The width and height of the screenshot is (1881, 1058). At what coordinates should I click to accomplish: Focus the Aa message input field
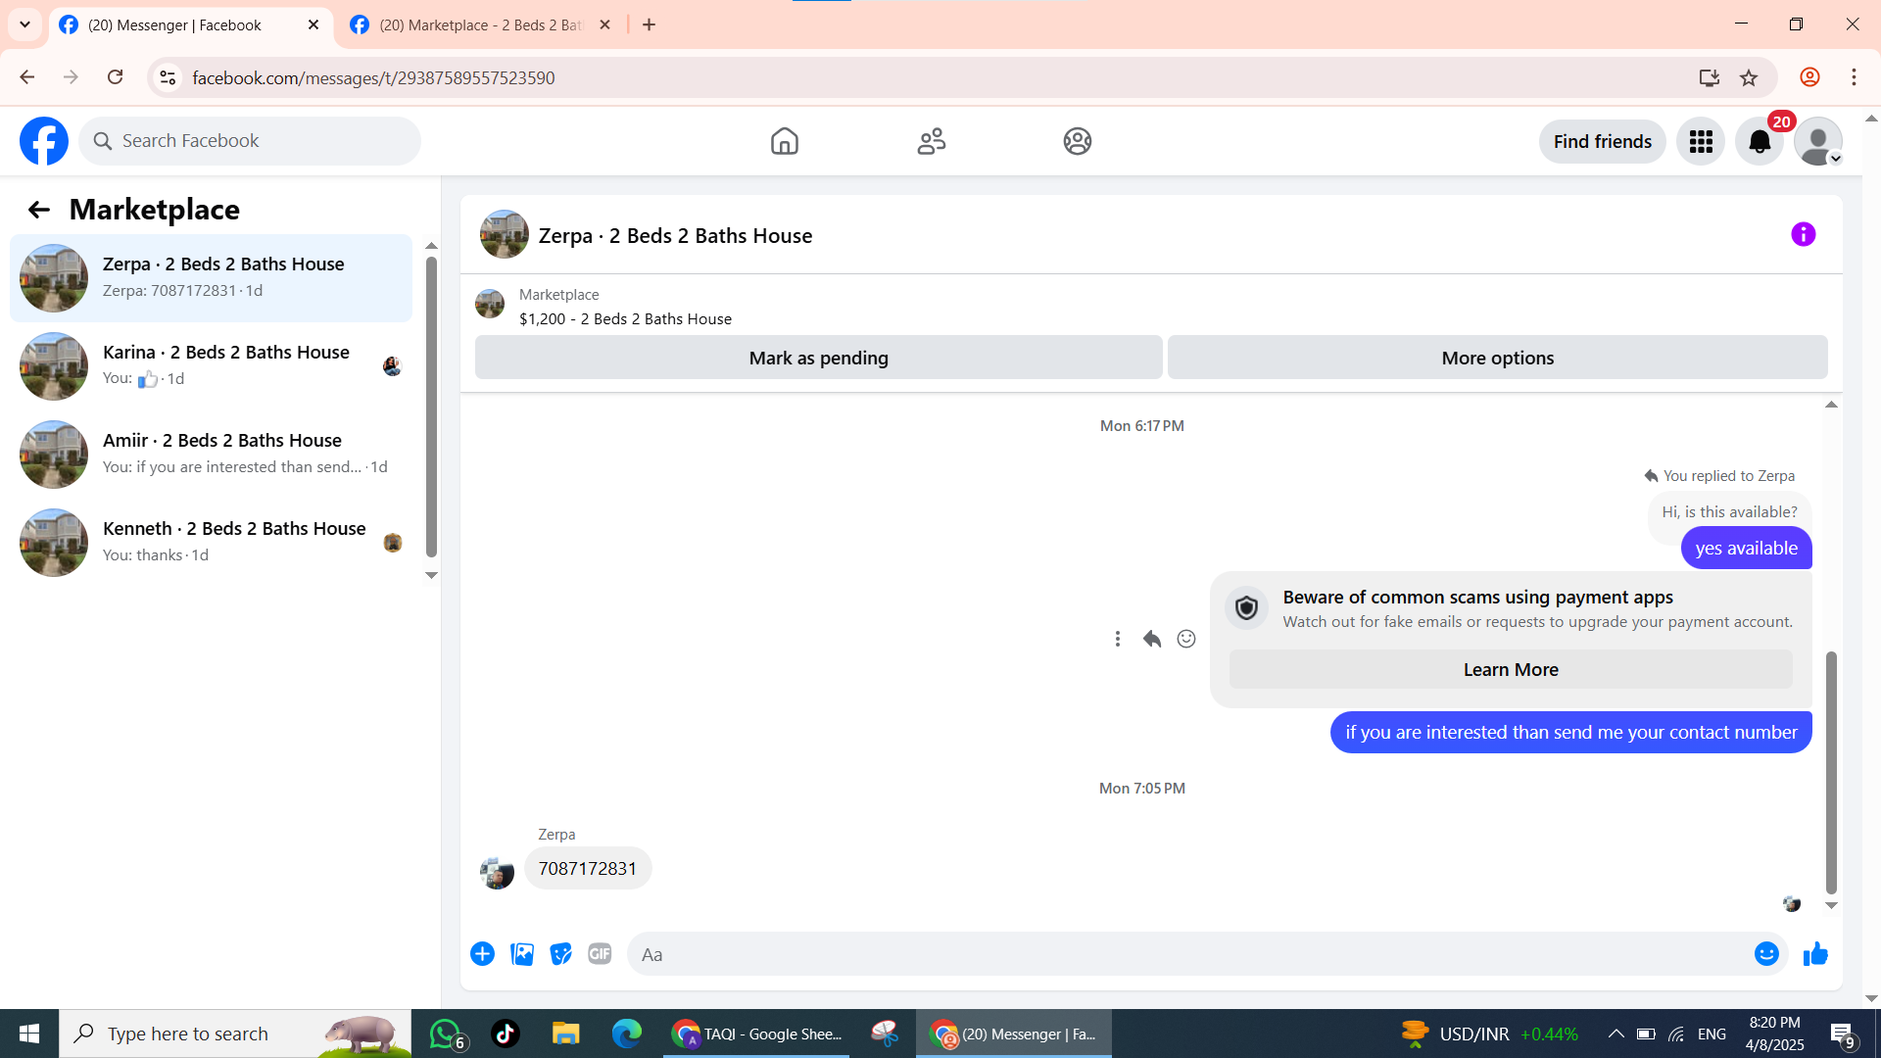[1185, 954]
